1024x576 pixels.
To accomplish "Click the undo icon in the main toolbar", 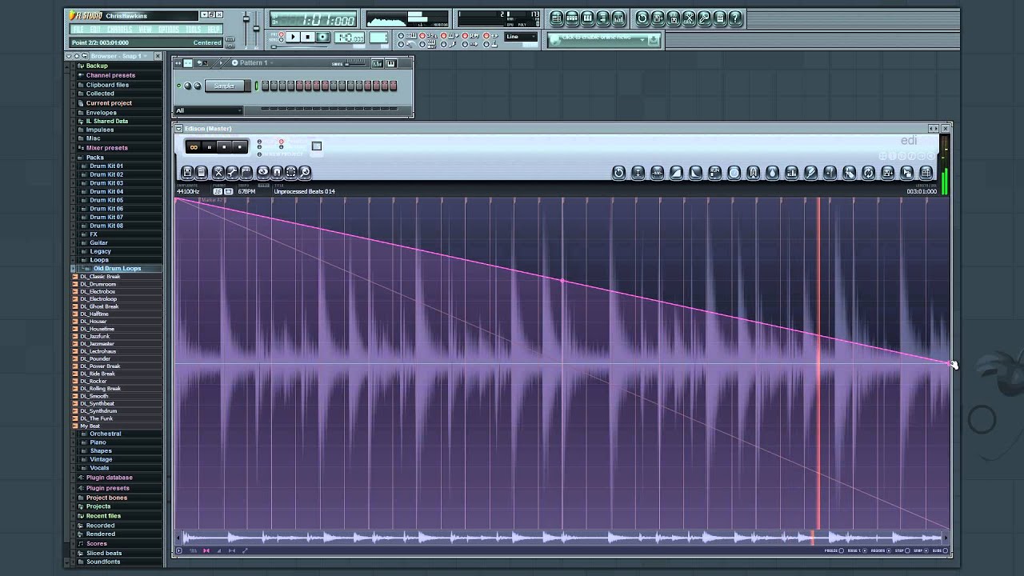I will click(x=642, y=18).
